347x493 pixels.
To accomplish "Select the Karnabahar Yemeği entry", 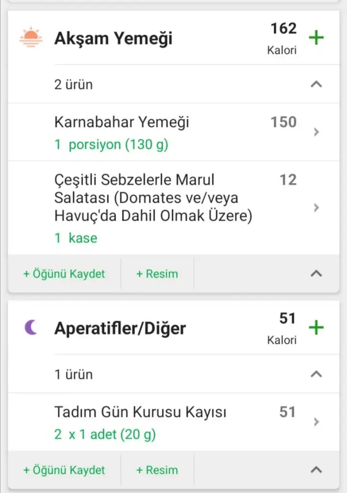I will (x=121, y=122).
